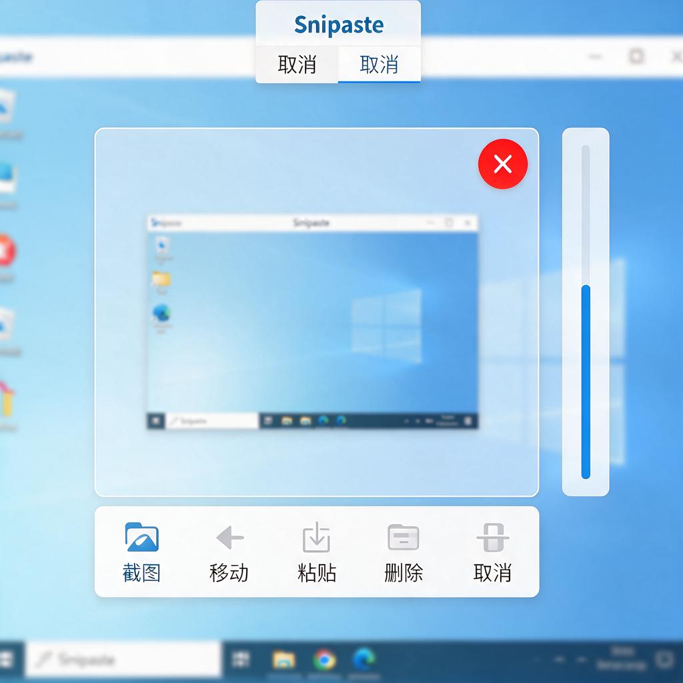Image resolution: width=683 pixels, height=683 pixels.
Task: Click the blue vertical slider track
Action: tap(586, 382)
